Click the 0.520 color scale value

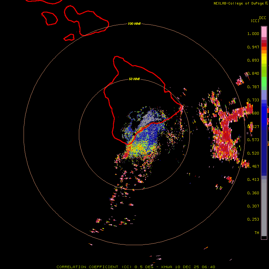[253, 153]
